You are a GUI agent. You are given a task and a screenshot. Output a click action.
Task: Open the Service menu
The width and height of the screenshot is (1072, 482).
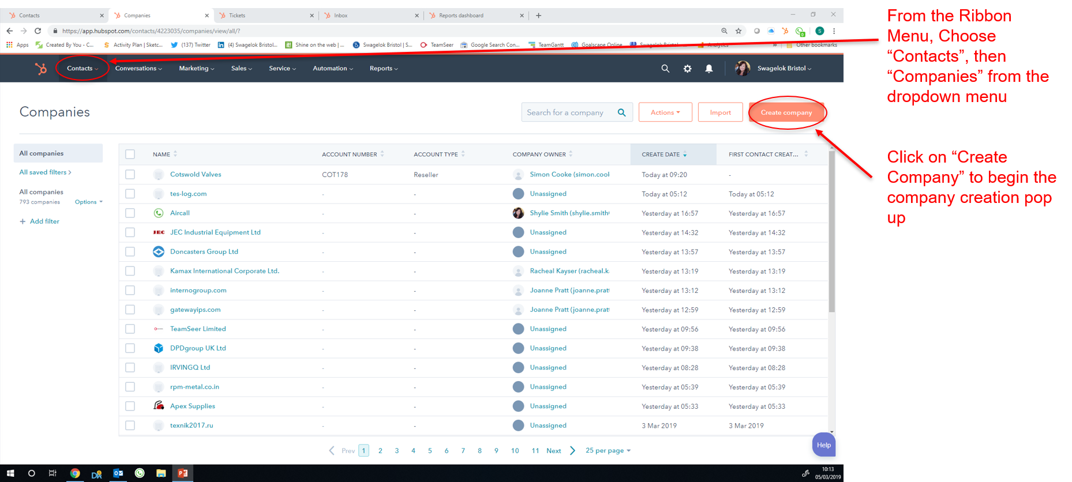click(x=283, y=69)
